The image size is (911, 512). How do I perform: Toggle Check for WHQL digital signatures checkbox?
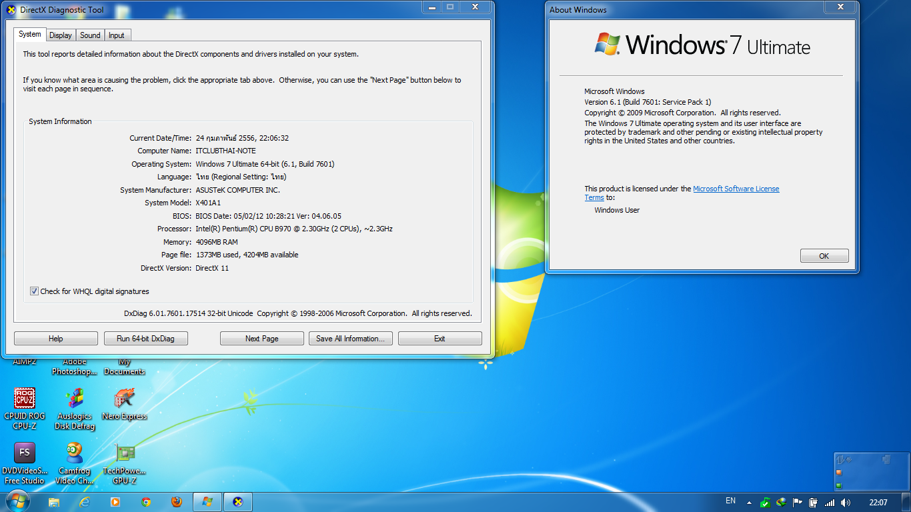(34, 291)
